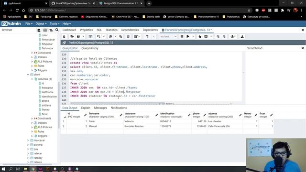The height and width of the screenshot is (172, 306).
Task: Expand the marcacar table node
Action: pyautogui.click(x=28, y=140)
